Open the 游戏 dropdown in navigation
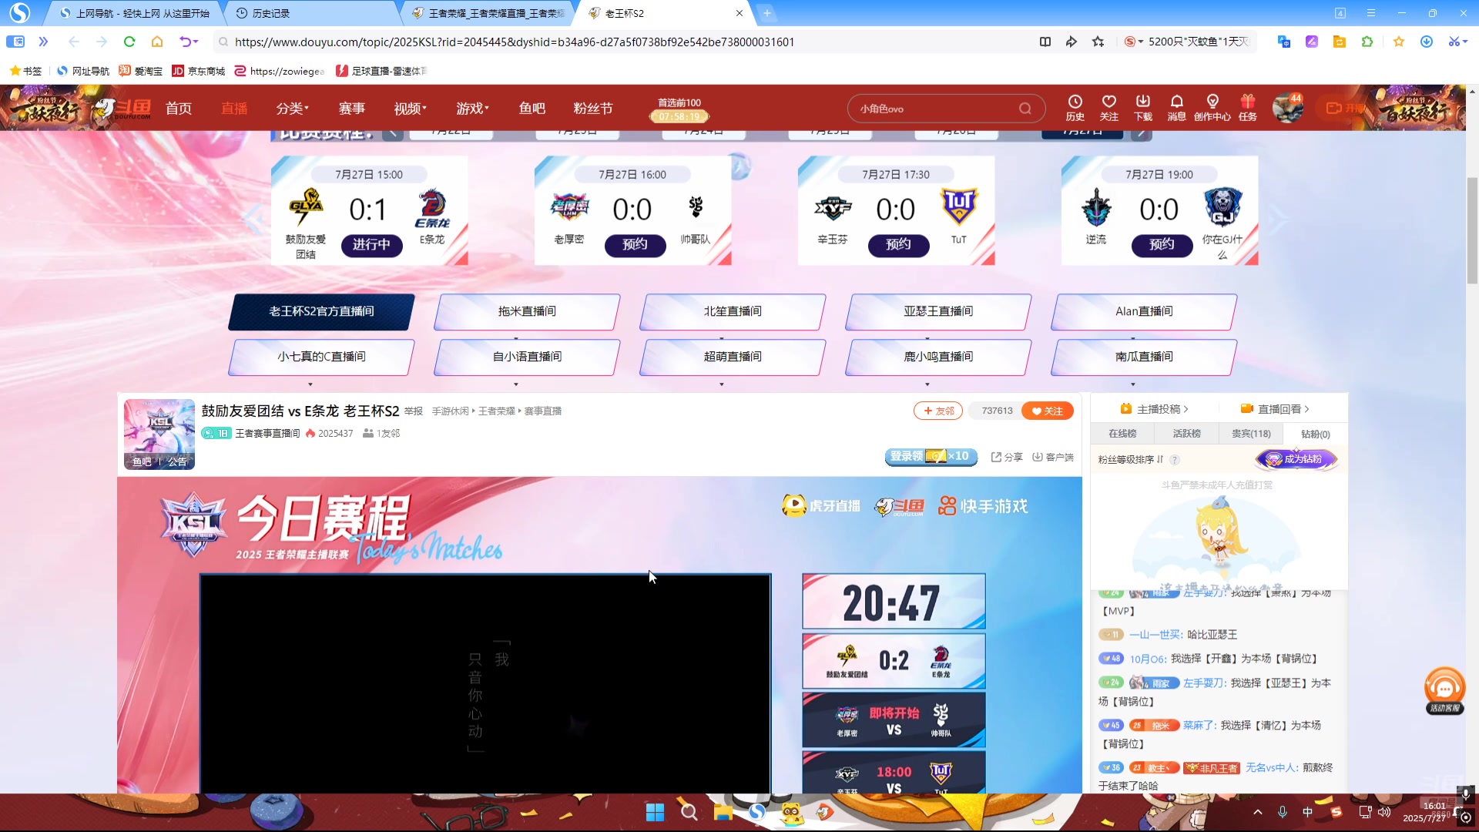Image resolution: width=1479 pixels, height=832 pixels. coord(473,109)
